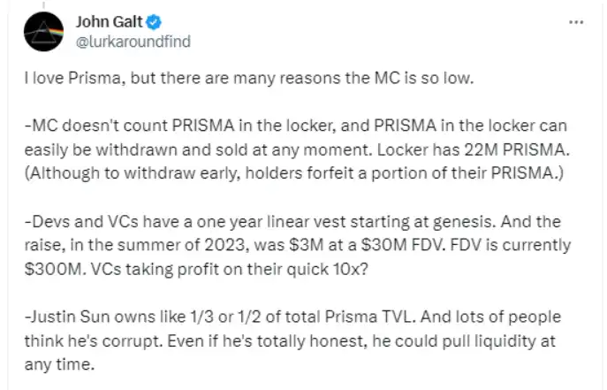Open the three-dot More options menu
607x390 pixels.
(576, 23)
